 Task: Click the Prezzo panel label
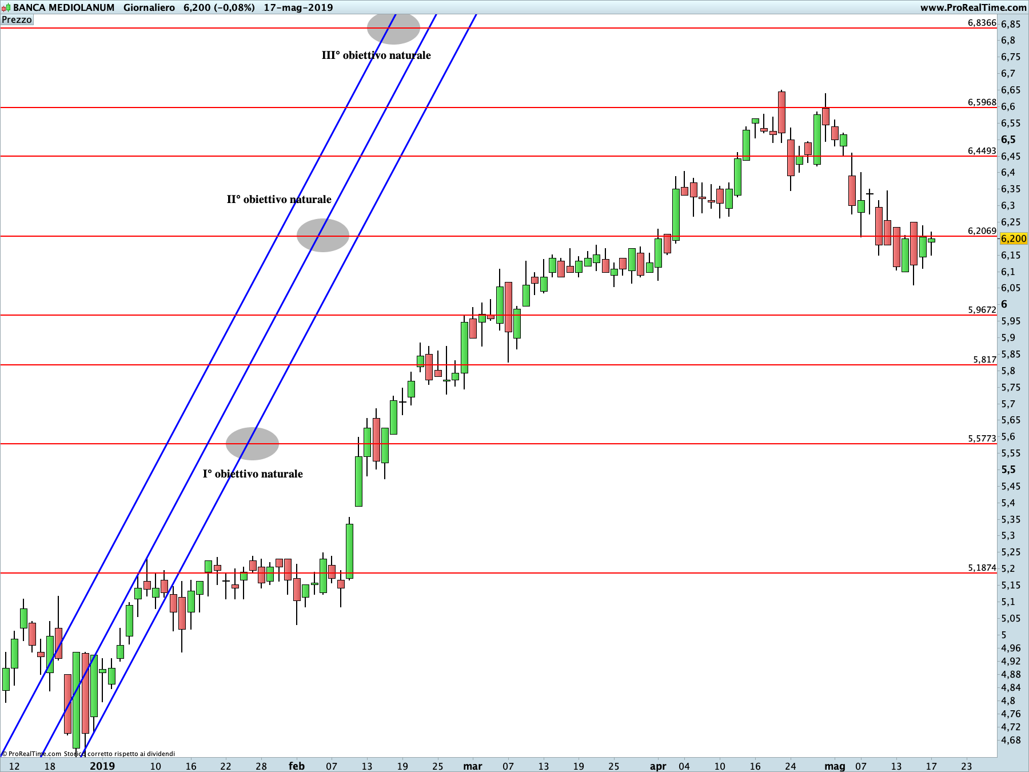17,20
